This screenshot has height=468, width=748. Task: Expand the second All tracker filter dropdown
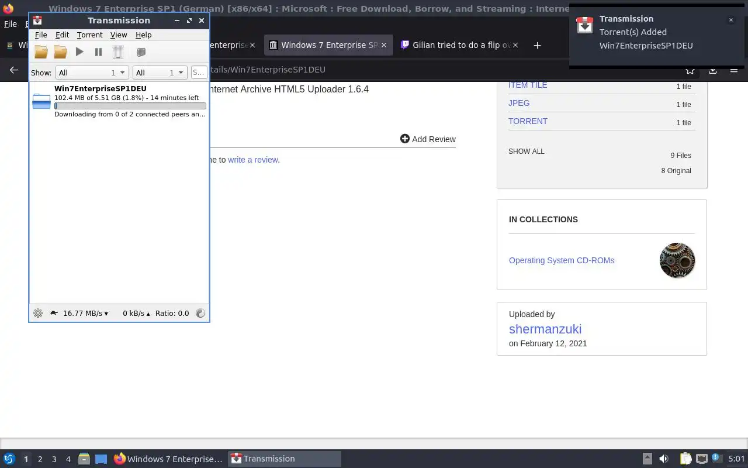click(160, 73)
